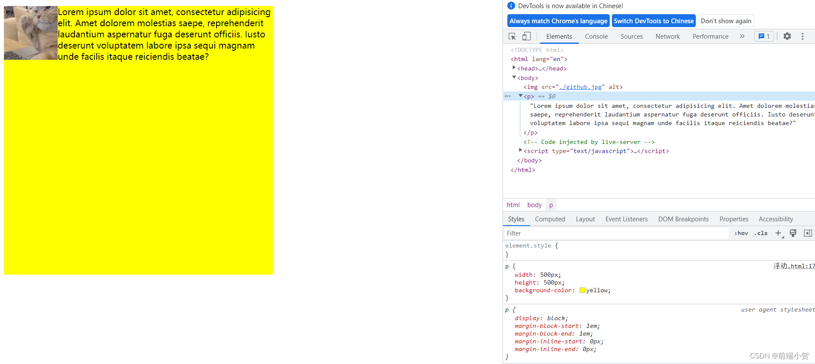The width and height of the screenshot is (815, 364).
Task: Toggle rendering emulations paintbrush icon in Styles
Action: click(793, 233)
